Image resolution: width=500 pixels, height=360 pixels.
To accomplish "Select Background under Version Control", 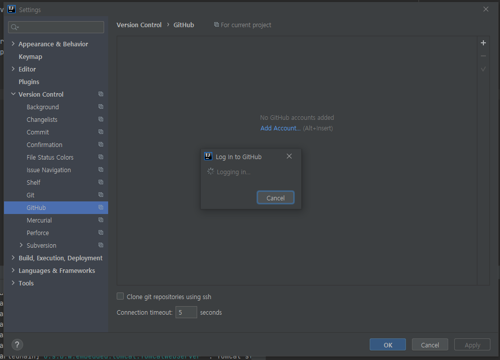I will coord(43,107).
